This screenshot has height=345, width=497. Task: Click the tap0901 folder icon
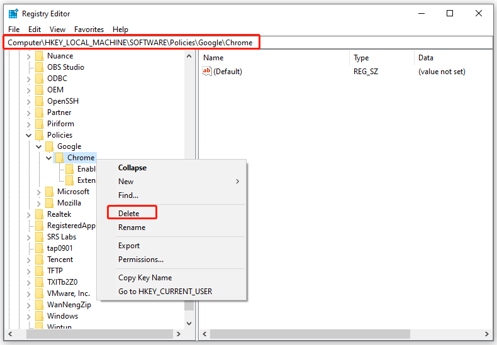39,248
